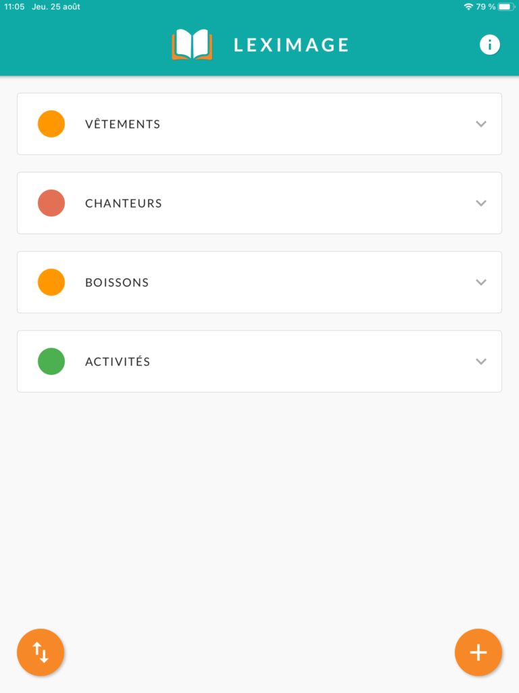Click the orange Boissons color circle
This screenshot has height=693, width=519.
(51, 282)
